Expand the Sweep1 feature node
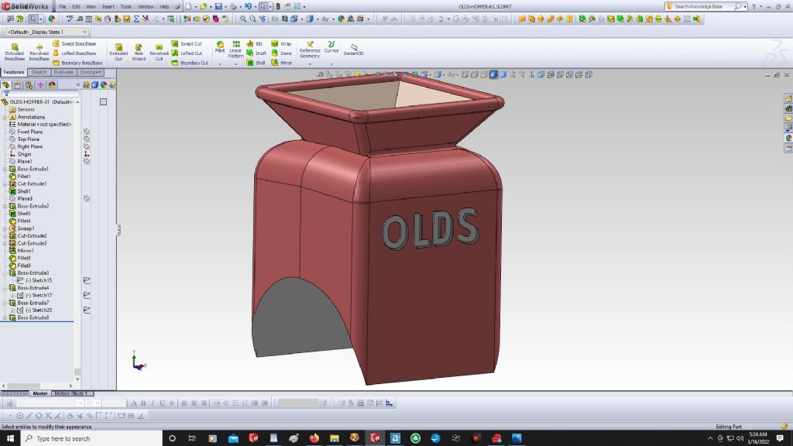This screenshot has width=793, height=446. click(x=5, y=228)
